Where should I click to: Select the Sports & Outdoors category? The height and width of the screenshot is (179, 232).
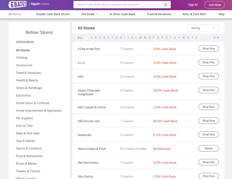point(29,148)
